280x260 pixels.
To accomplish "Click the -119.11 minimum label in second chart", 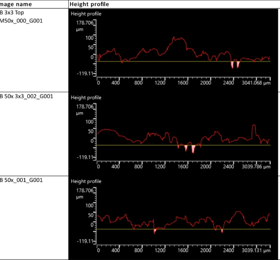I will 84,157.
